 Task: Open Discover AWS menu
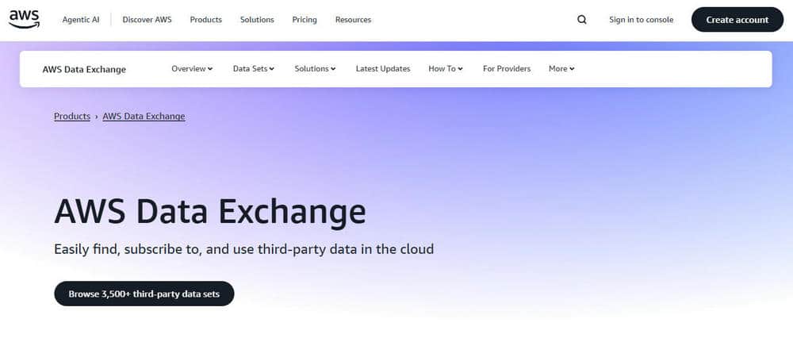pyautogui.click(x=147, y=20)
